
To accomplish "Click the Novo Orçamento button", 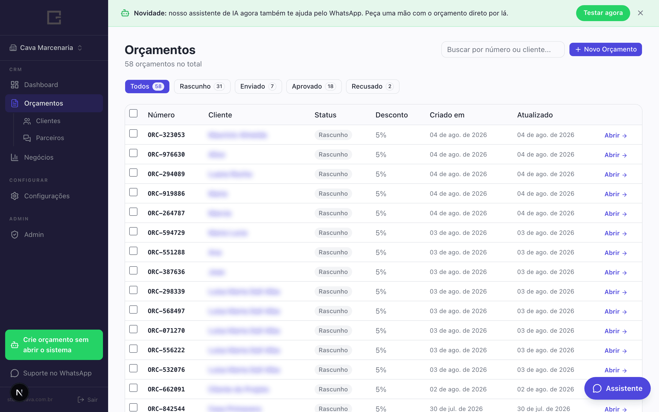I will click(x=605, y=49).
